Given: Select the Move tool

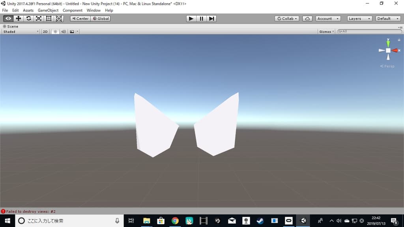Looking at the screenshot, I should (x=18, y=19).
